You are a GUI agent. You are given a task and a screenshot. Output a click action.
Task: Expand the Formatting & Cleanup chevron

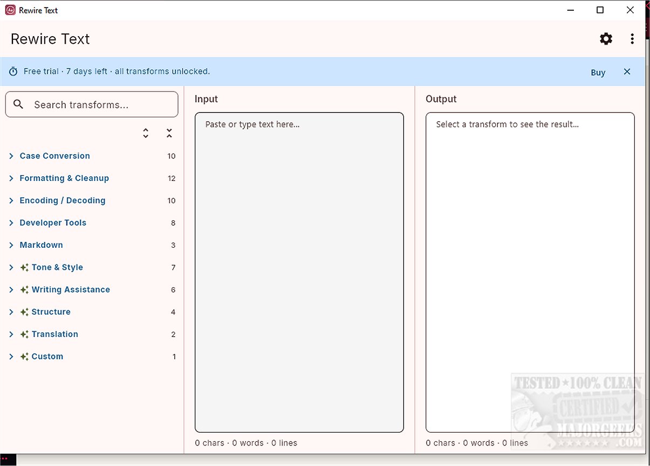(11, 178)
